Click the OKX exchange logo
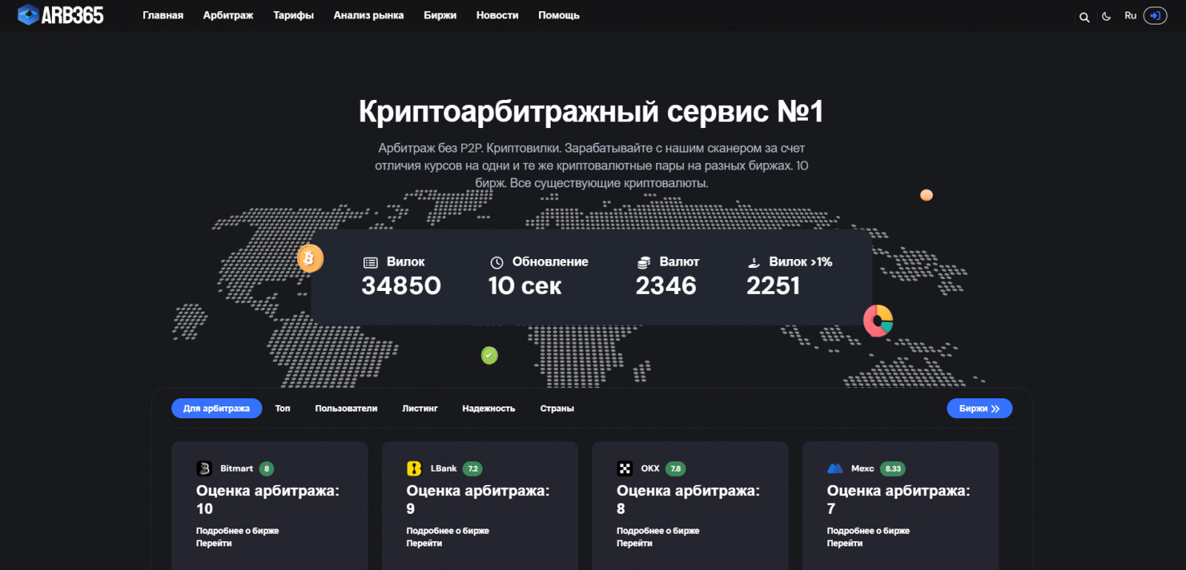 pos(625,469)
